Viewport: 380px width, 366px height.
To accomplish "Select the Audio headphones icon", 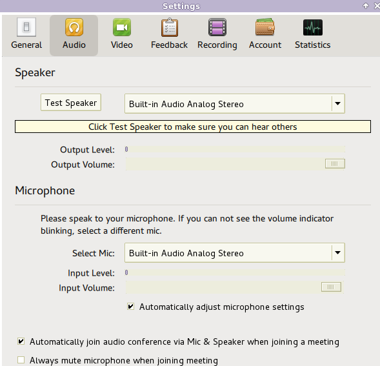I will 74,27.
